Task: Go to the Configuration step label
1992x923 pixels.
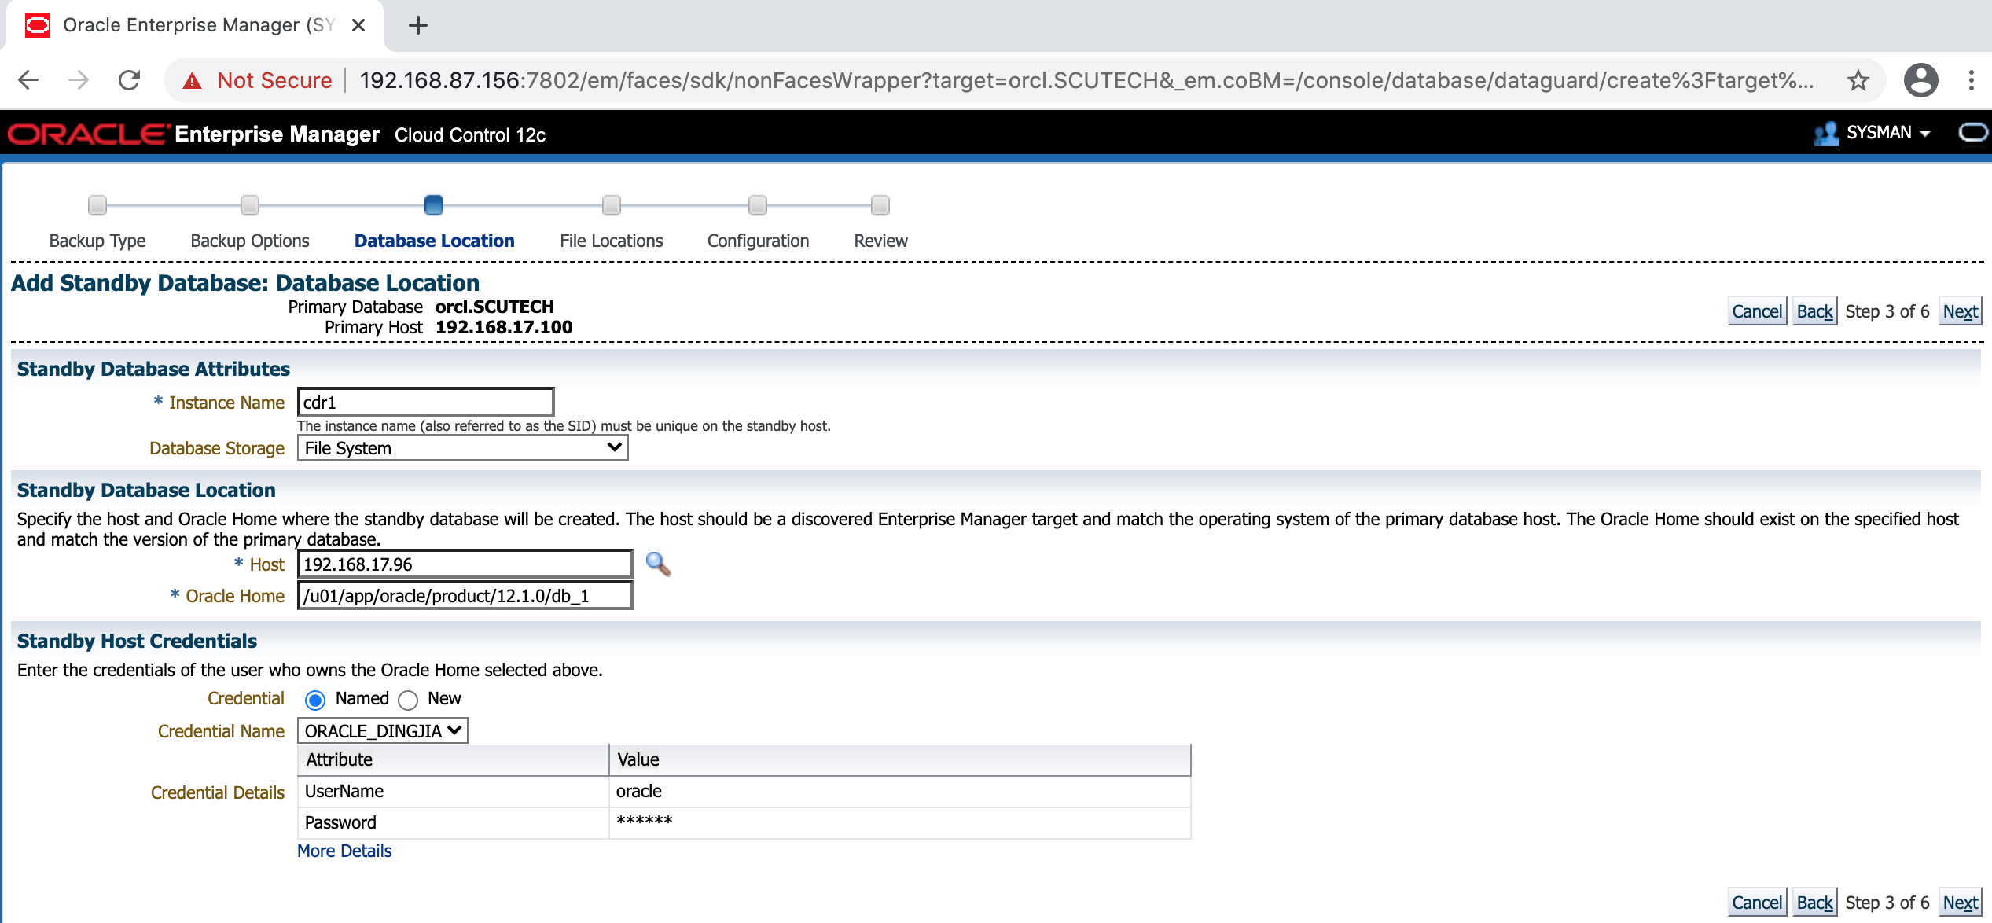Action: 758,241
